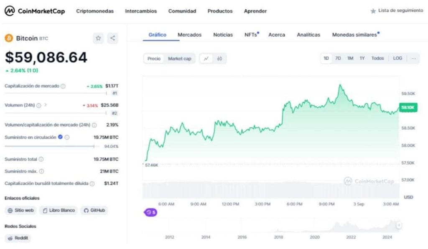Info icon next to Suministro máx.

(41, 172)
